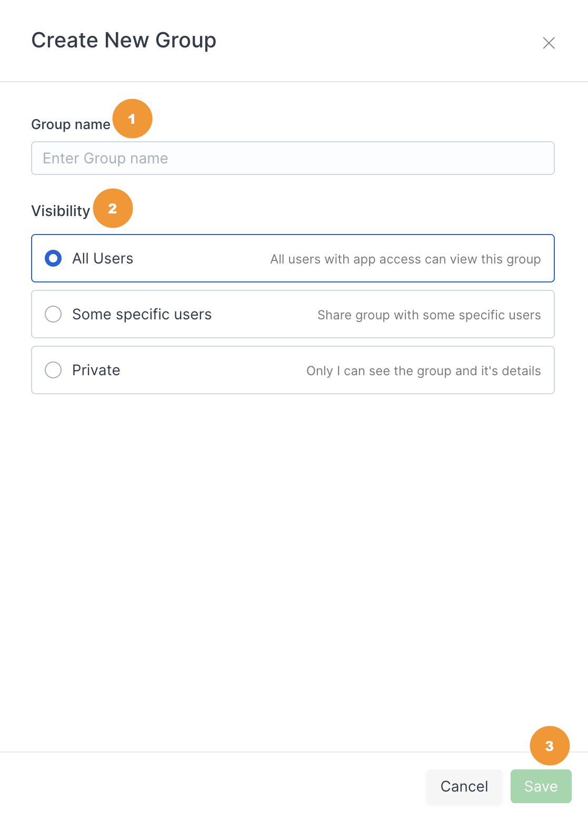Image resolution: width=588 pixels, height=820 pixels.
Task: Focus the Enter Group name field
Action: point(293,158)
